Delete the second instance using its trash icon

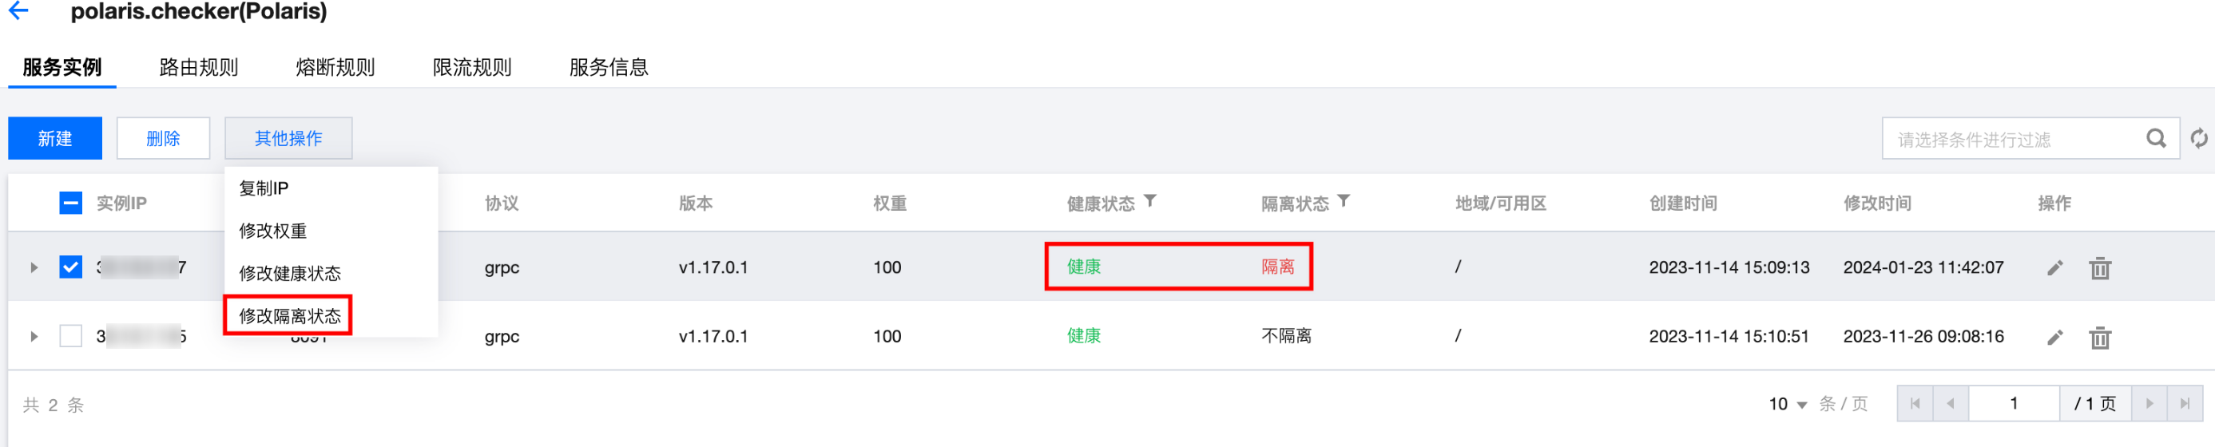2100,337
